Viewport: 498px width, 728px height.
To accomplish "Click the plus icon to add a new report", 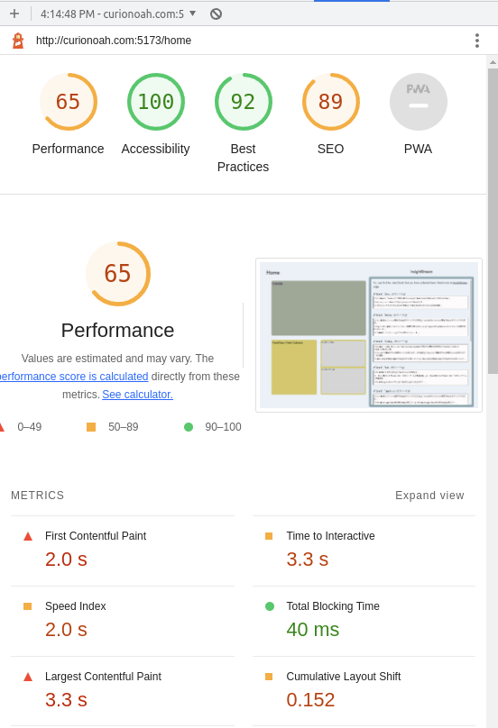I will click(x=14, y=14).
